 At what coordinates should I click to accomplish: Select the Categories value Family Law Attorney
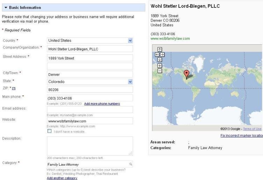[205, 148]
